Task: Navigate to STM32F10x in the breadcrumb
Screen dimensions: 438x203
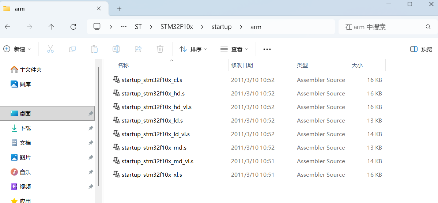Action: (x=177, y=27)
